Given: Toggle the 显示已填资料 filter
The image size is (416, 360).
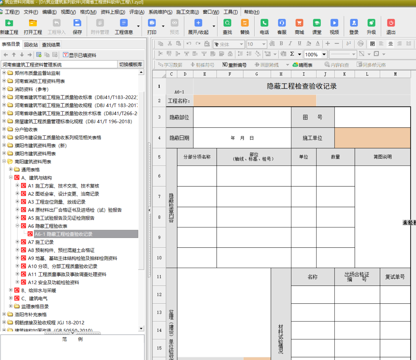Looking at the screenshot, I should click(x=80, y=55).
